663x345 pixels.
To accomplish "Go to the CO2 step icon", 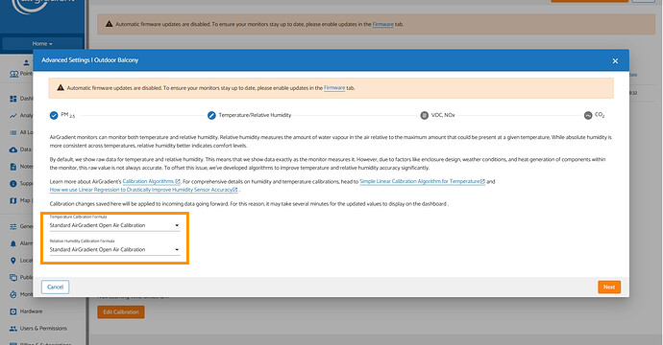I will [588, 116].
